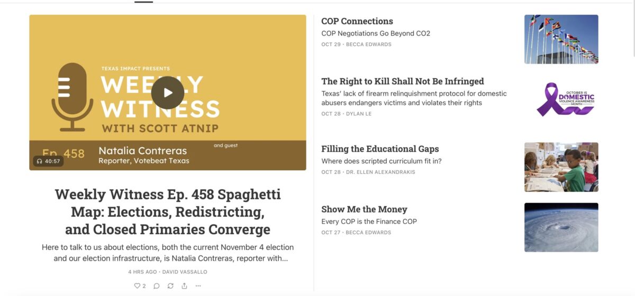Image resolution: width=635 pixels, height=296 pixels.
Task: Open the COP Connections article
Action: (357, 21)
